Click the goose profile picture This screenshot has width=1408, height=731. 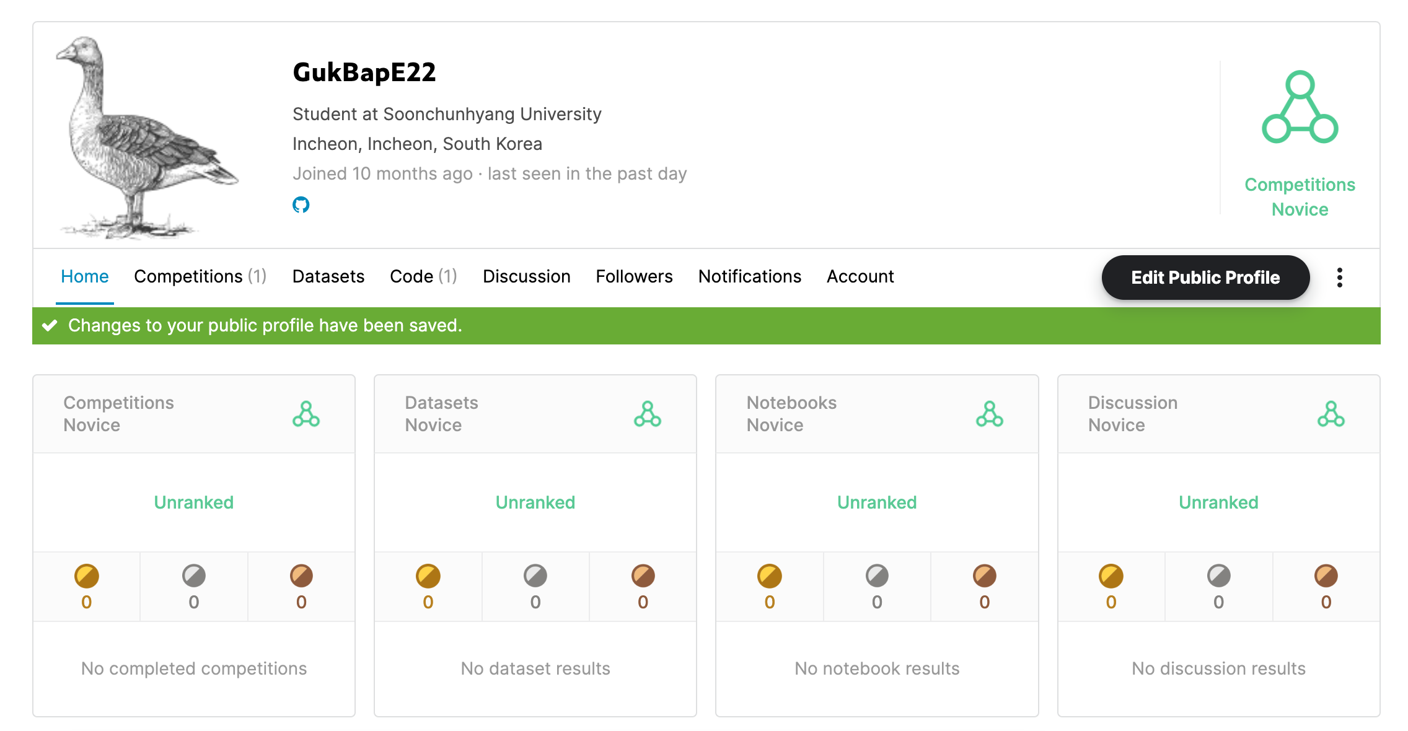147,138
